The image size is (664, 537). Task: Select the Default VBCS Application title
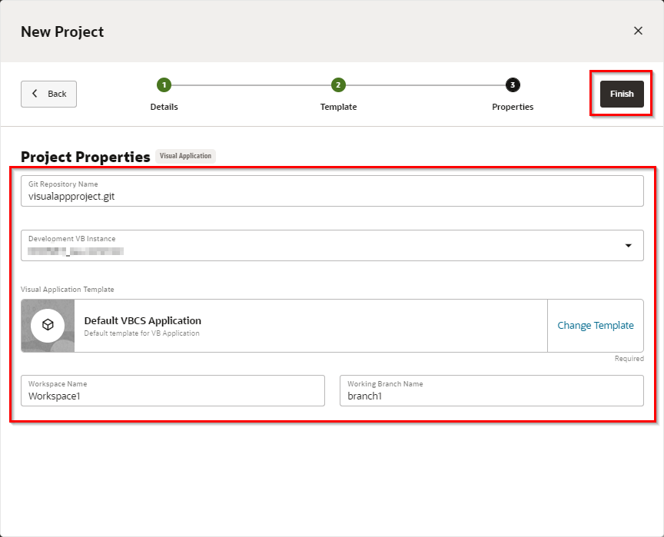point(143,320)
